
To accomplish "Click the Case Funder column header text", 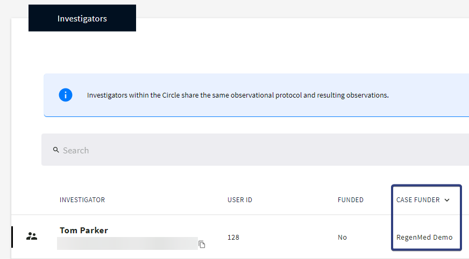I will [418, 200].
